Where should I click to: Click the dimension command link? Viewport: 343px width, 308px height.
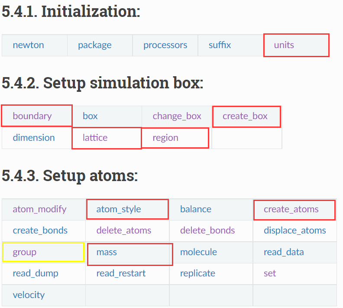(x=34, y=138)
